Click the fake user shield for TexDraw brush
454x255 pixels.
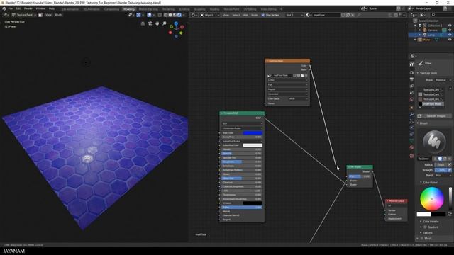440,159
